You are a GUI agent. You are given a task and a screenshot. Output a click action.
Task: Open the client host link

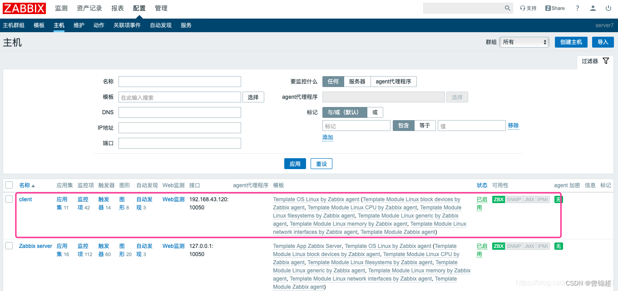(25, 199)
